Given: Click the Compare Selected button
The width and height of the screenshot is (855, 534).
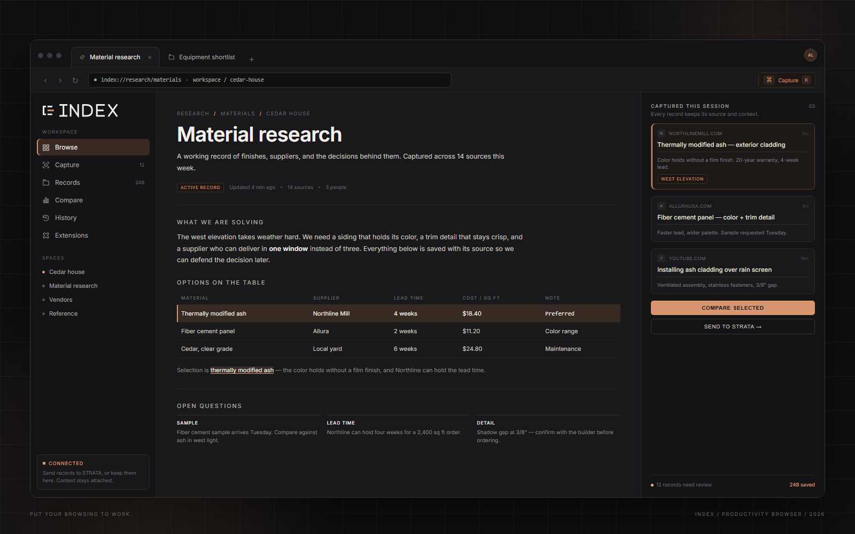Looking at the screenshot, I should (733, 308).
